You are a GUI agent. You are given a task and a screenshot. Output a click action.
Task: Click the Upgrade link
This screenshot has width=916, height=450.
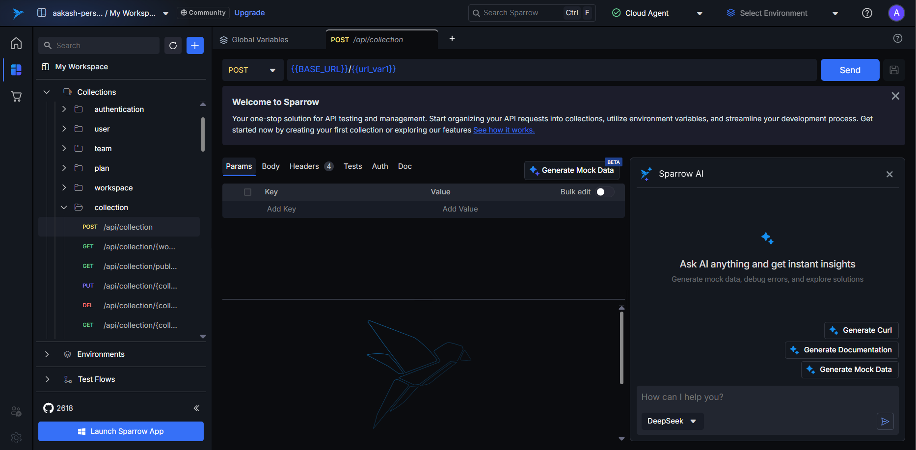[x=249, y=13]
